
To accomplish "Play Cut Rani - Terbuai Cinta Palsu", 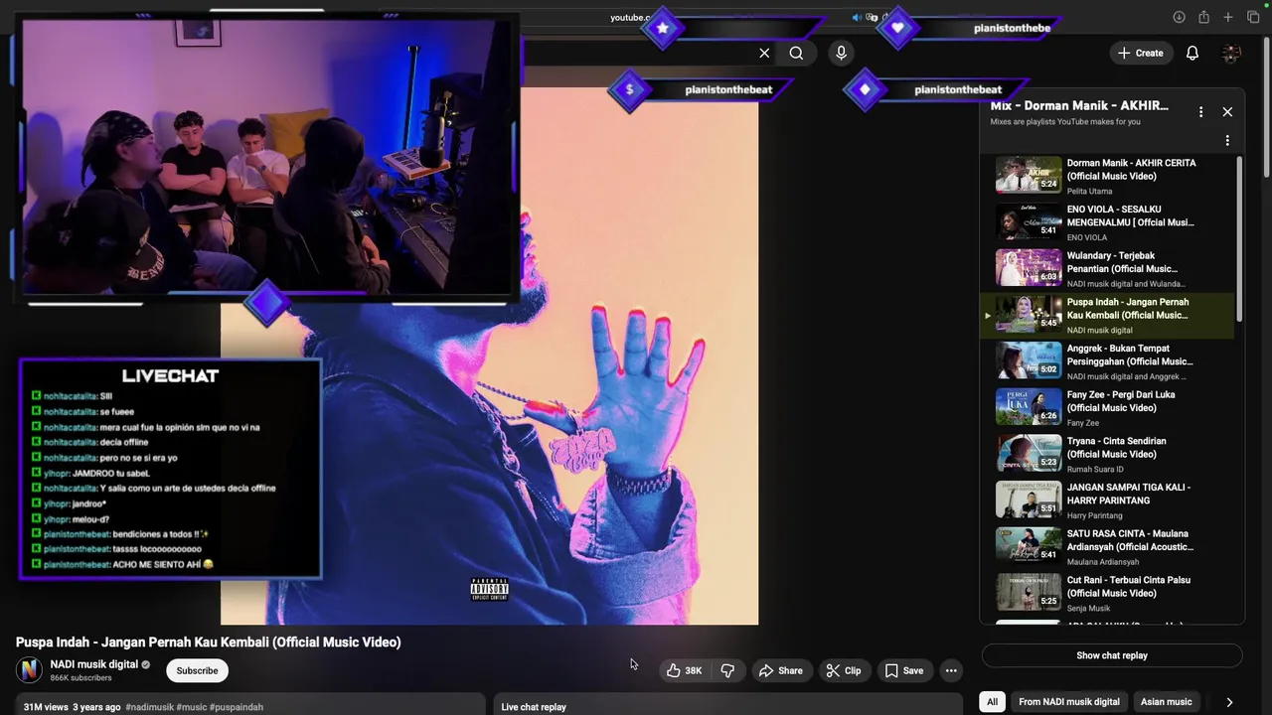I will 1107,593.
